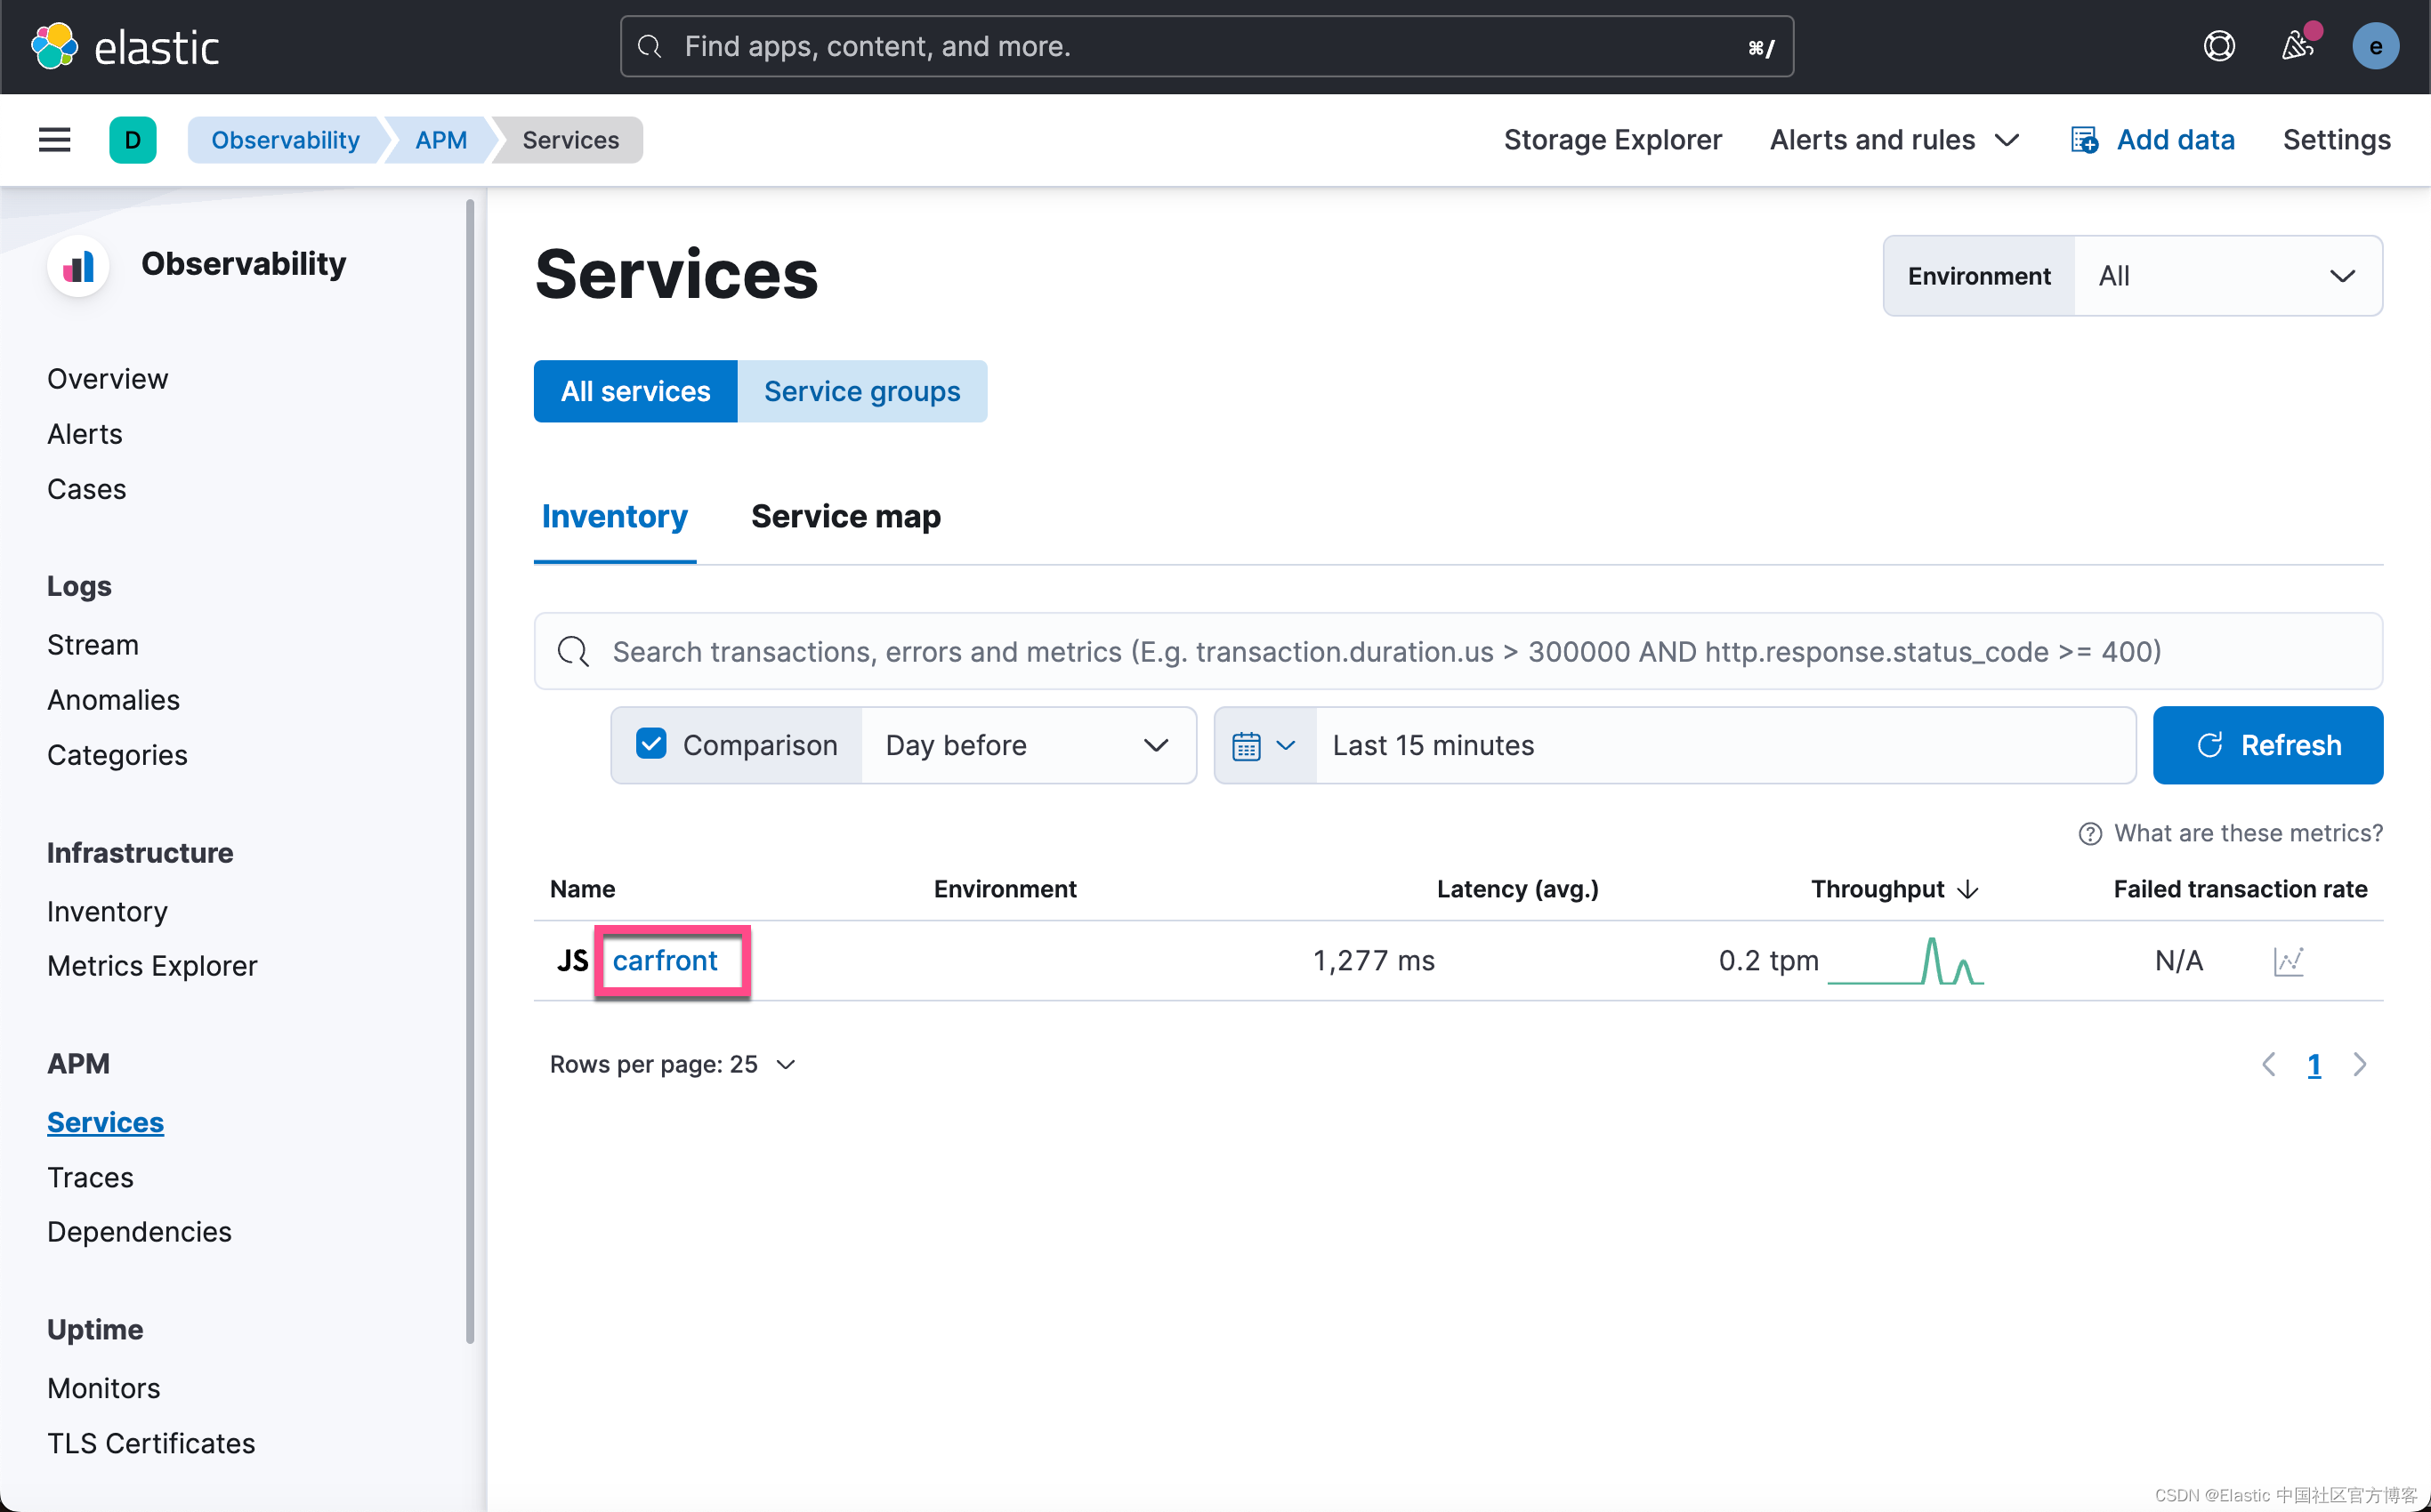Go to the previous results page

[x=2268, y=1065]
